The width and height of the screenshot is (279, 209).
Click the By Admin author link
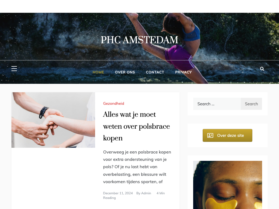(144, 193)
